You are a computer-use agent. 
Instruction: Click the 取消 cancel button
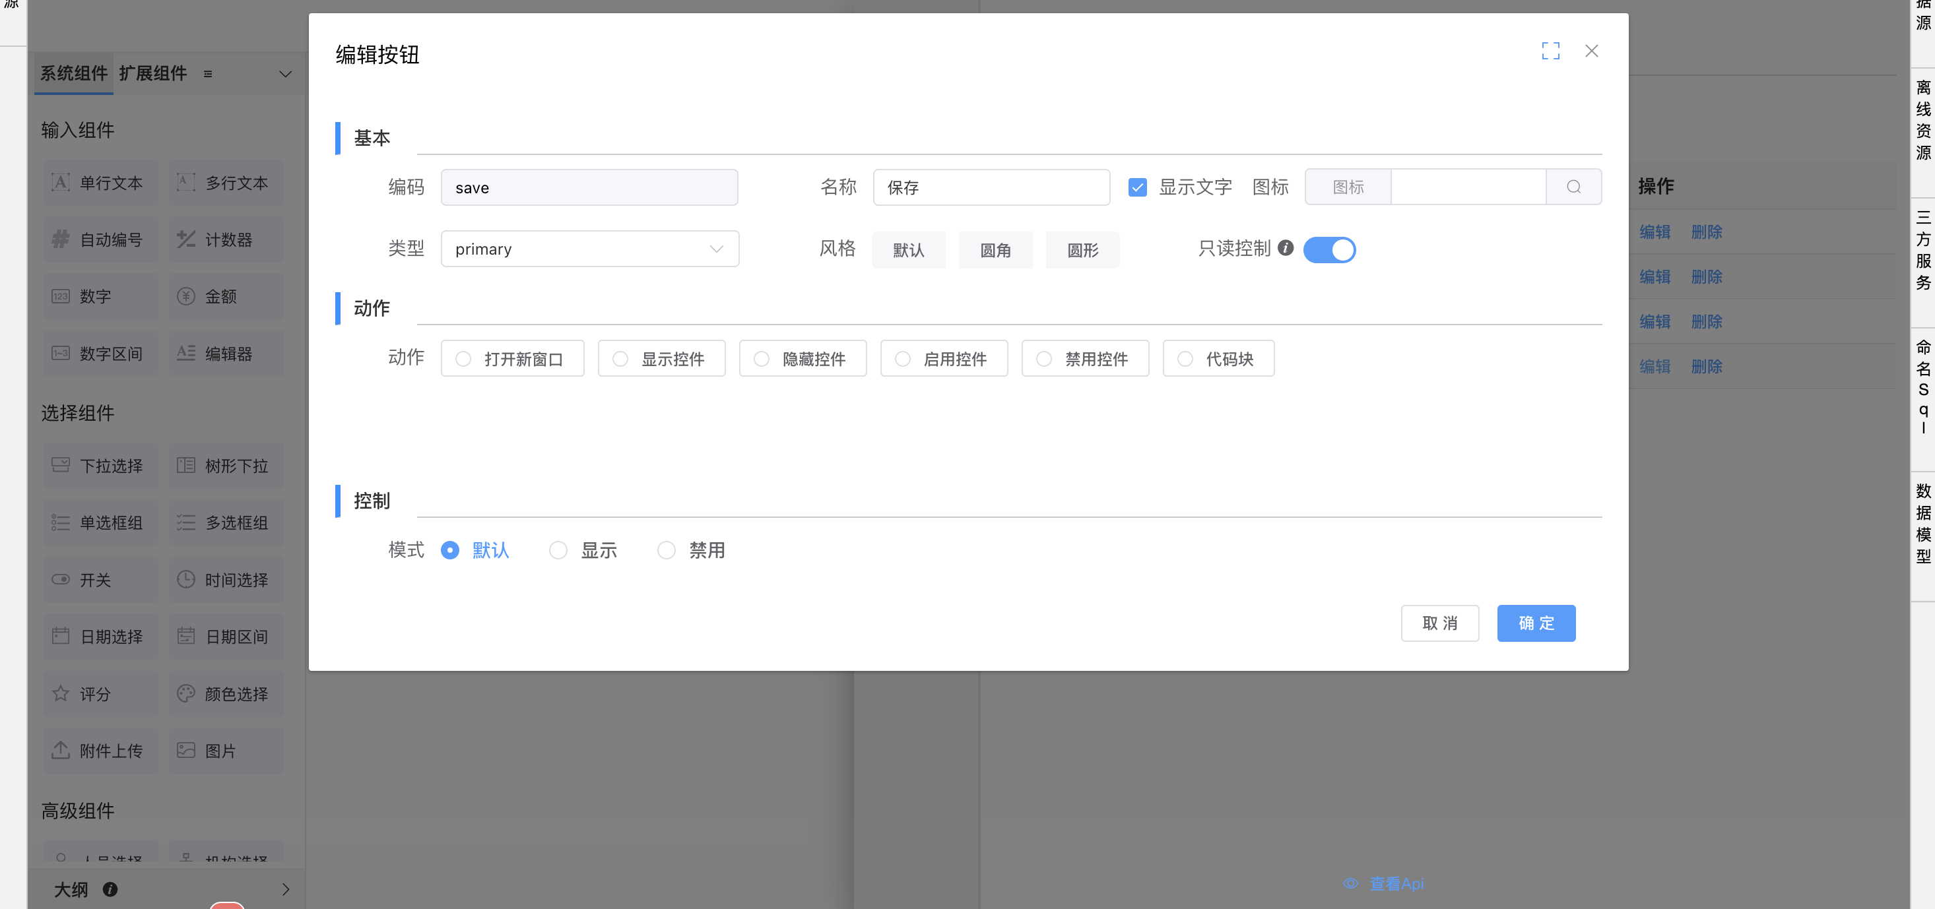pos(1439,623)
